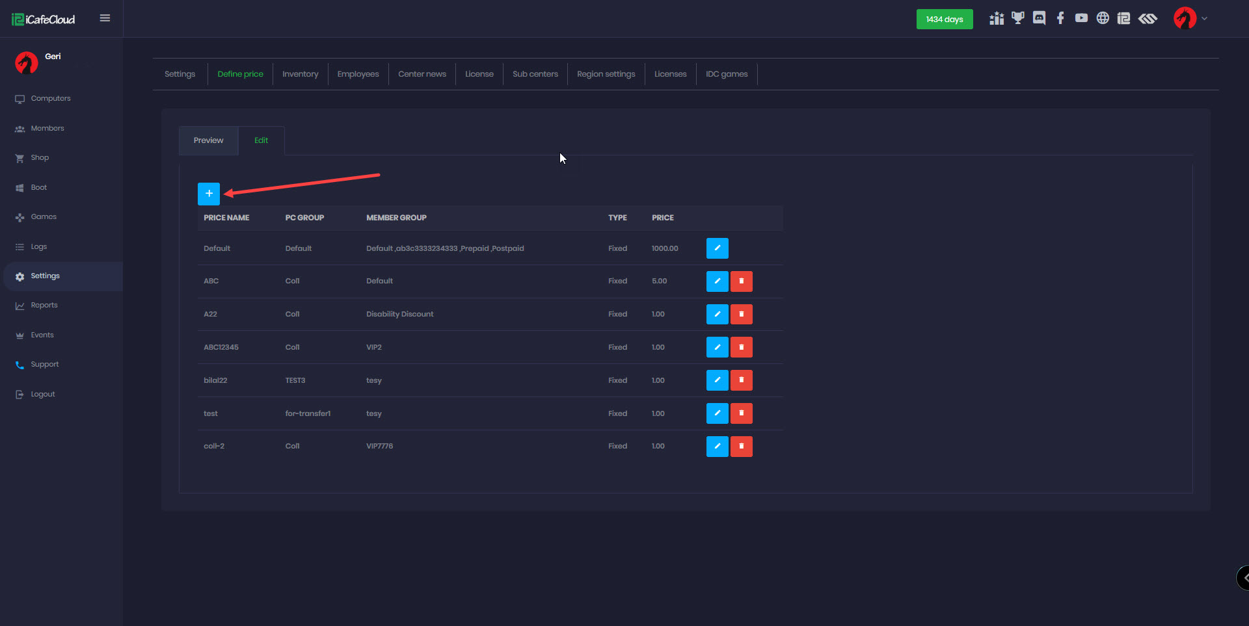Click the 1434 days license button
Viewport: 1249px width, 626px height.
(x=944, y=20)
